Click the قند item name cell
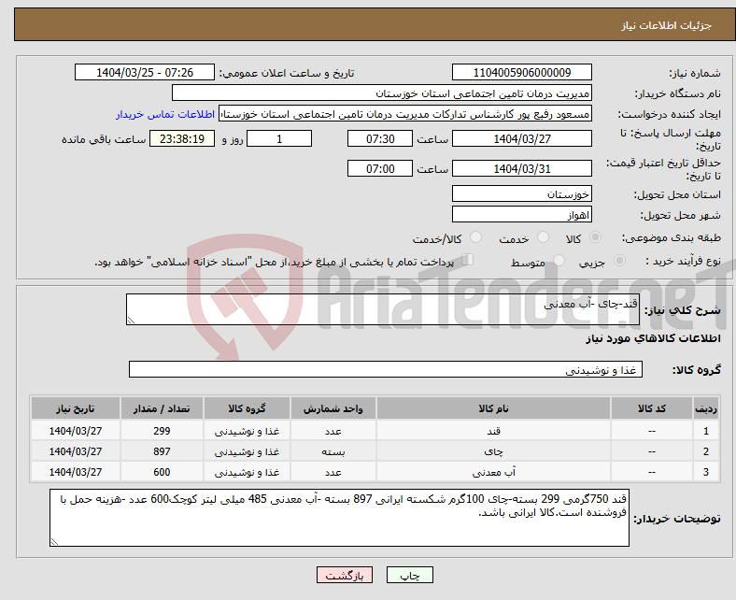Image resolution: width=736 pixels, height=600 pixels. [493, 431]
